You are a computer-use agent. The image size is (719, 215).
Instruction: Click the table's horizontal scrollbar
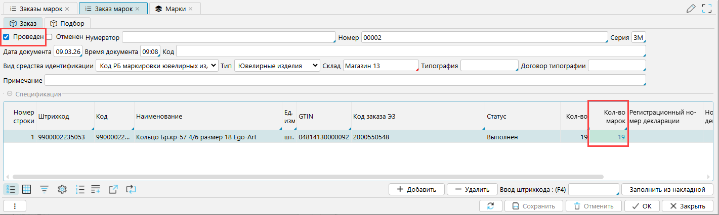(304, 177)
